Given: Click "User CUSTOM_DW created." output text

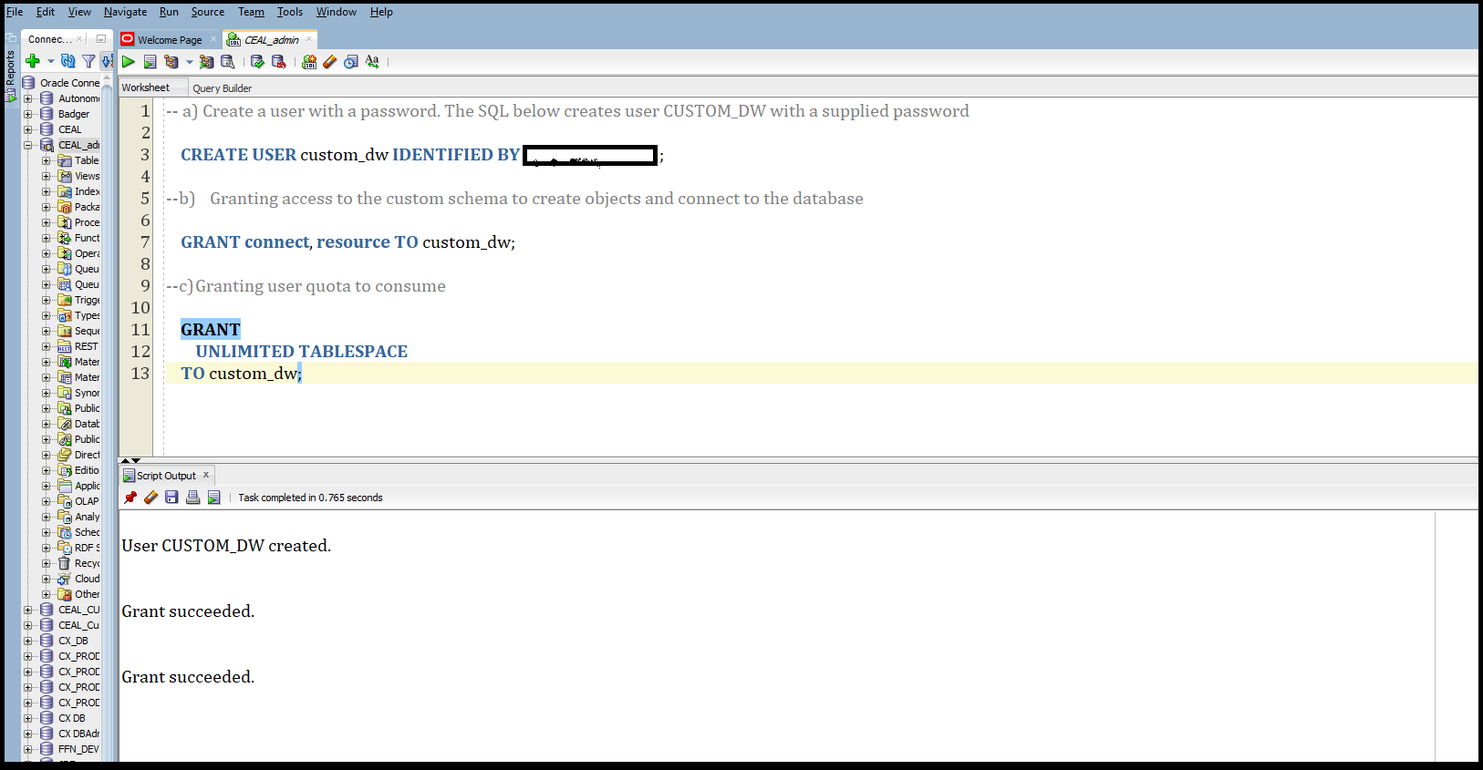Looking at the screenshot, I should tap(226, 546).
